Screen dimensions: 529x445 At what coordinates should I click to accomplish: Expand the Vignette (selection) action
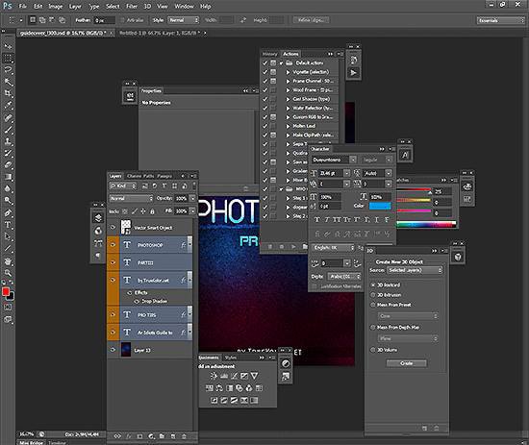288,72
